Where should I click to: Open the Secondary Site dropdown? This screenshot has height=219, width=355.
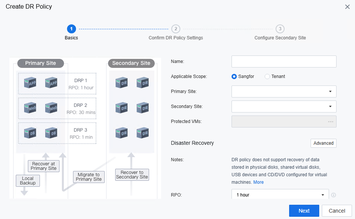(284, 106)
